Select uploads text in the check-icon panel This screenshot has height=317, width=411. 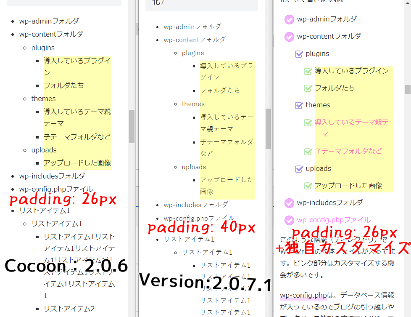tap(319, 168)
